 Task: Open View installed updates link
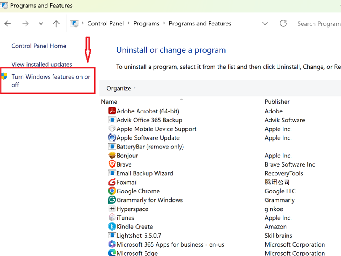(42, 64)
